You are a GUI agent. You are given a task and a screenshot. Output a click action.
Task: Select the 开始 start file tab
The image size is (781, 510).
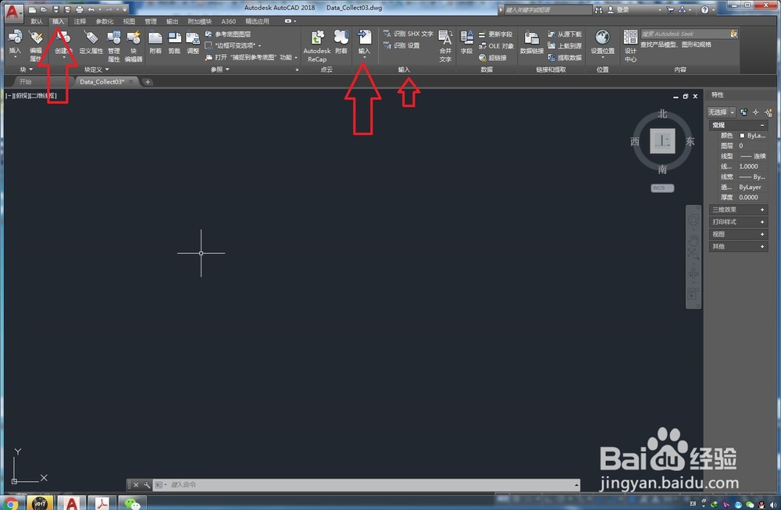[25, 82]
